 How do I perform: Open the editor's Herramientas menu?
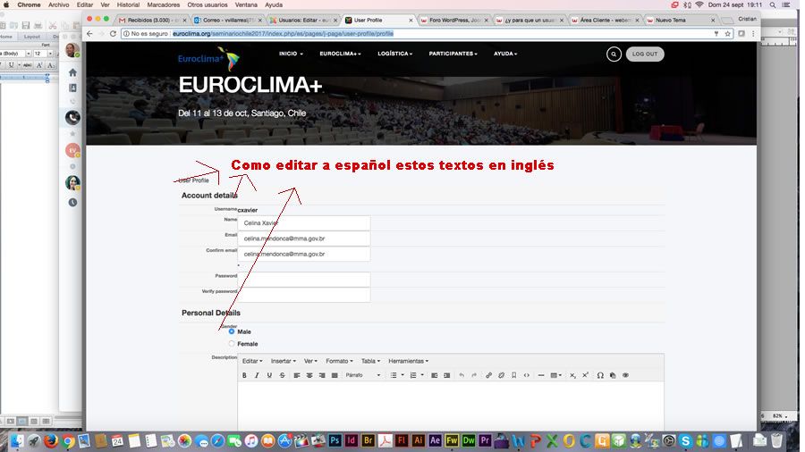click(x=408, y=361)
